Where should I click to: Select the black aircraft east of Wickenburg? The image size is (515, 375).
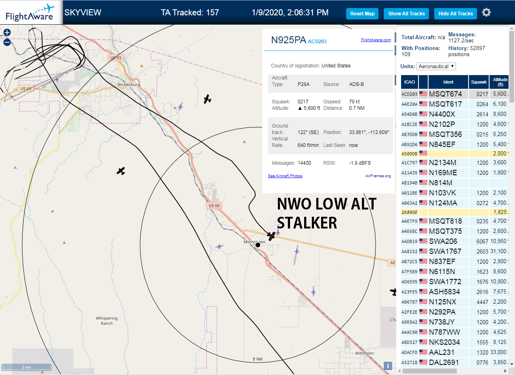coord(208,99)
